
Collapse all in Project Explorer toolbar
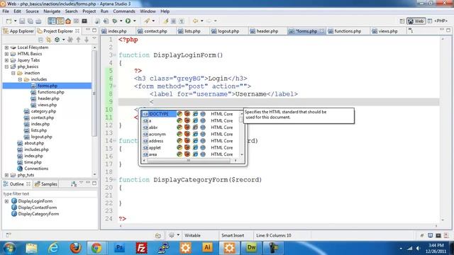point(41,40)
